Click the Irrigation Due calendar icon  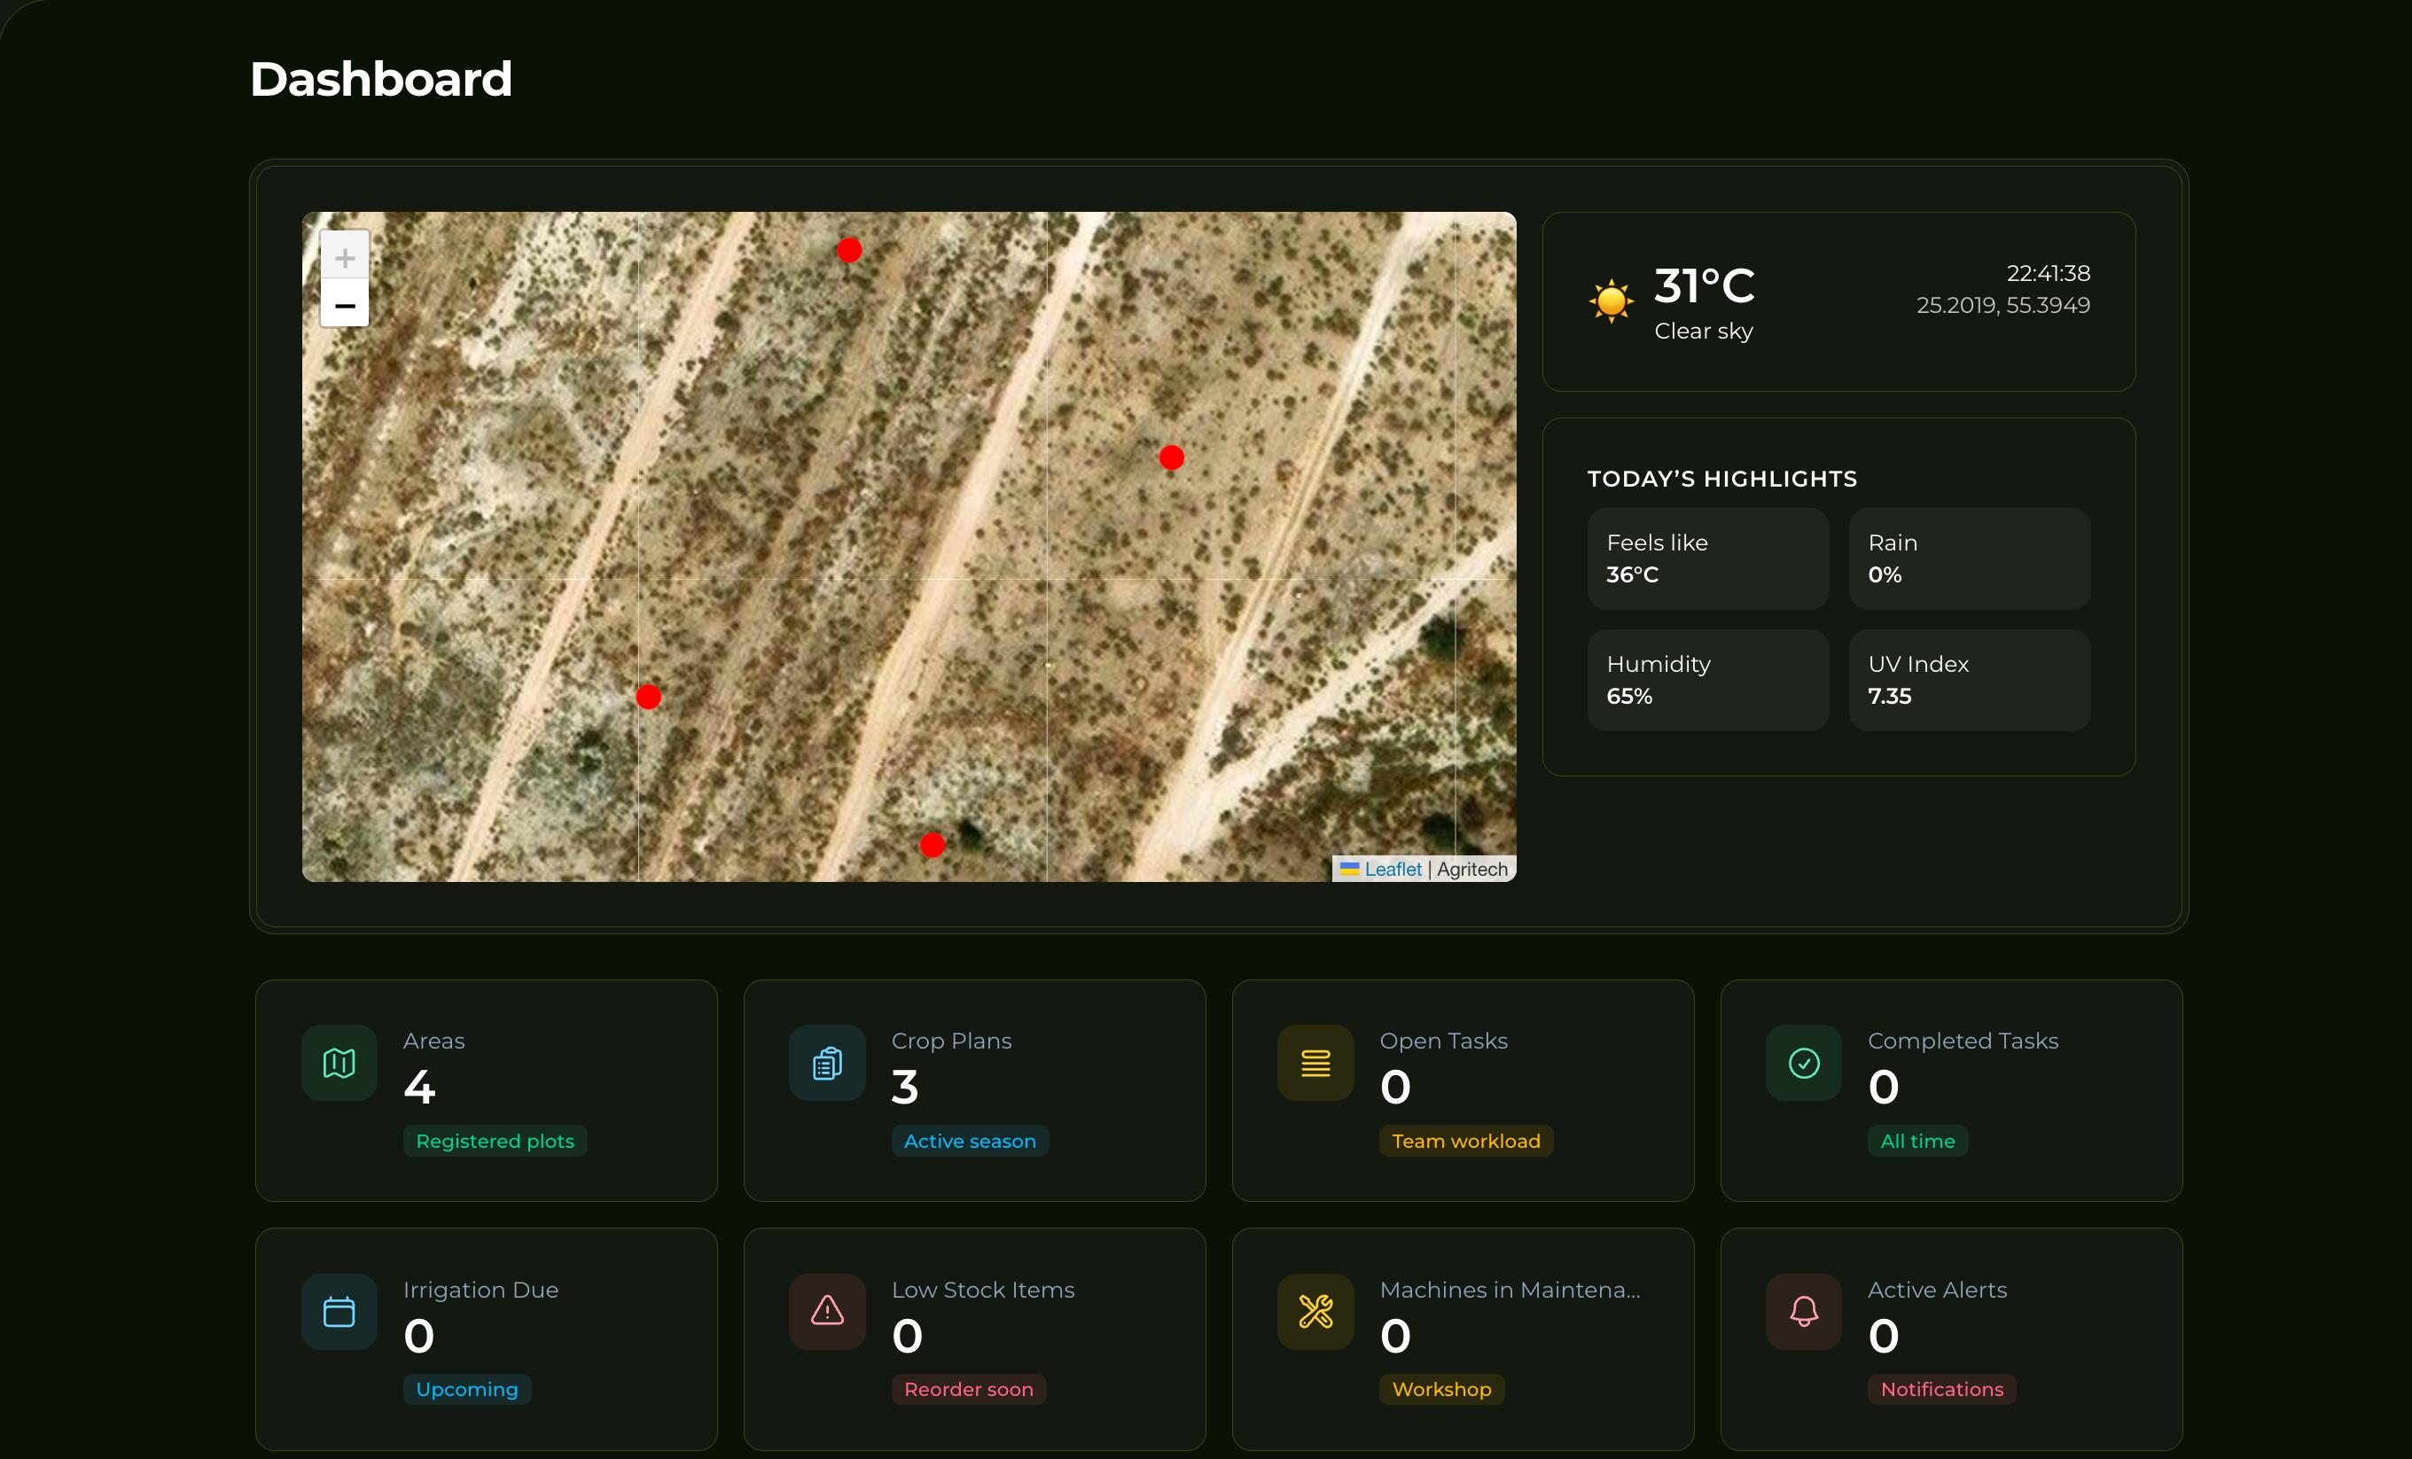pos(338,1311)
